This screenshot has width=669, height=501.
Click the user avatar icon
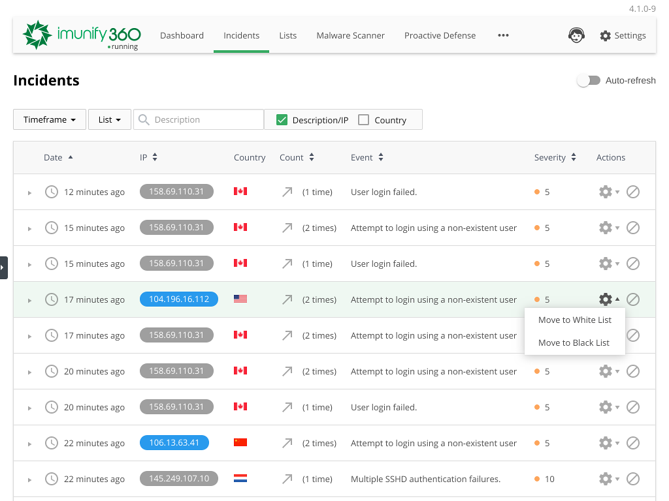click(576, 35)
